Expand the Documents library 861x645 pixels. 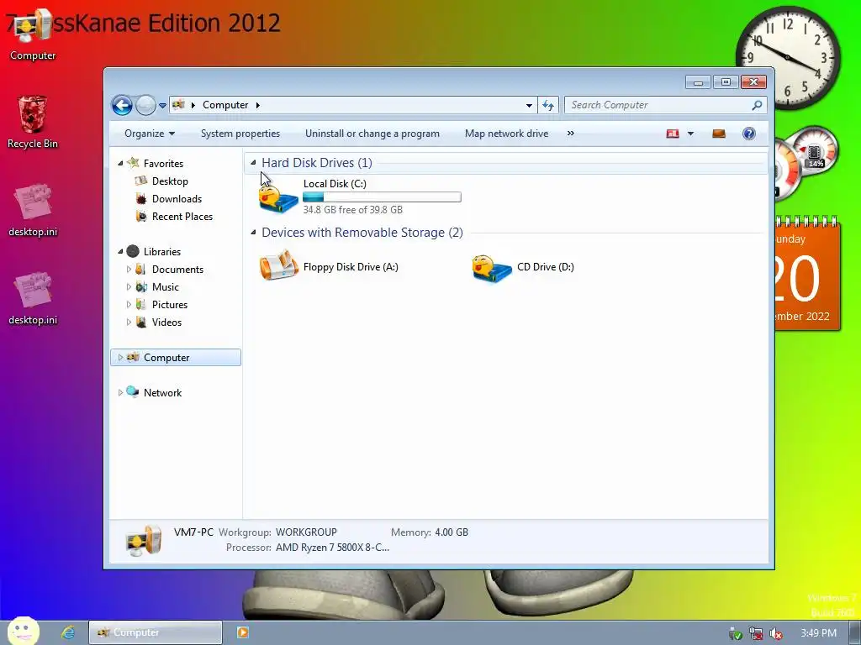click(129, 269)
